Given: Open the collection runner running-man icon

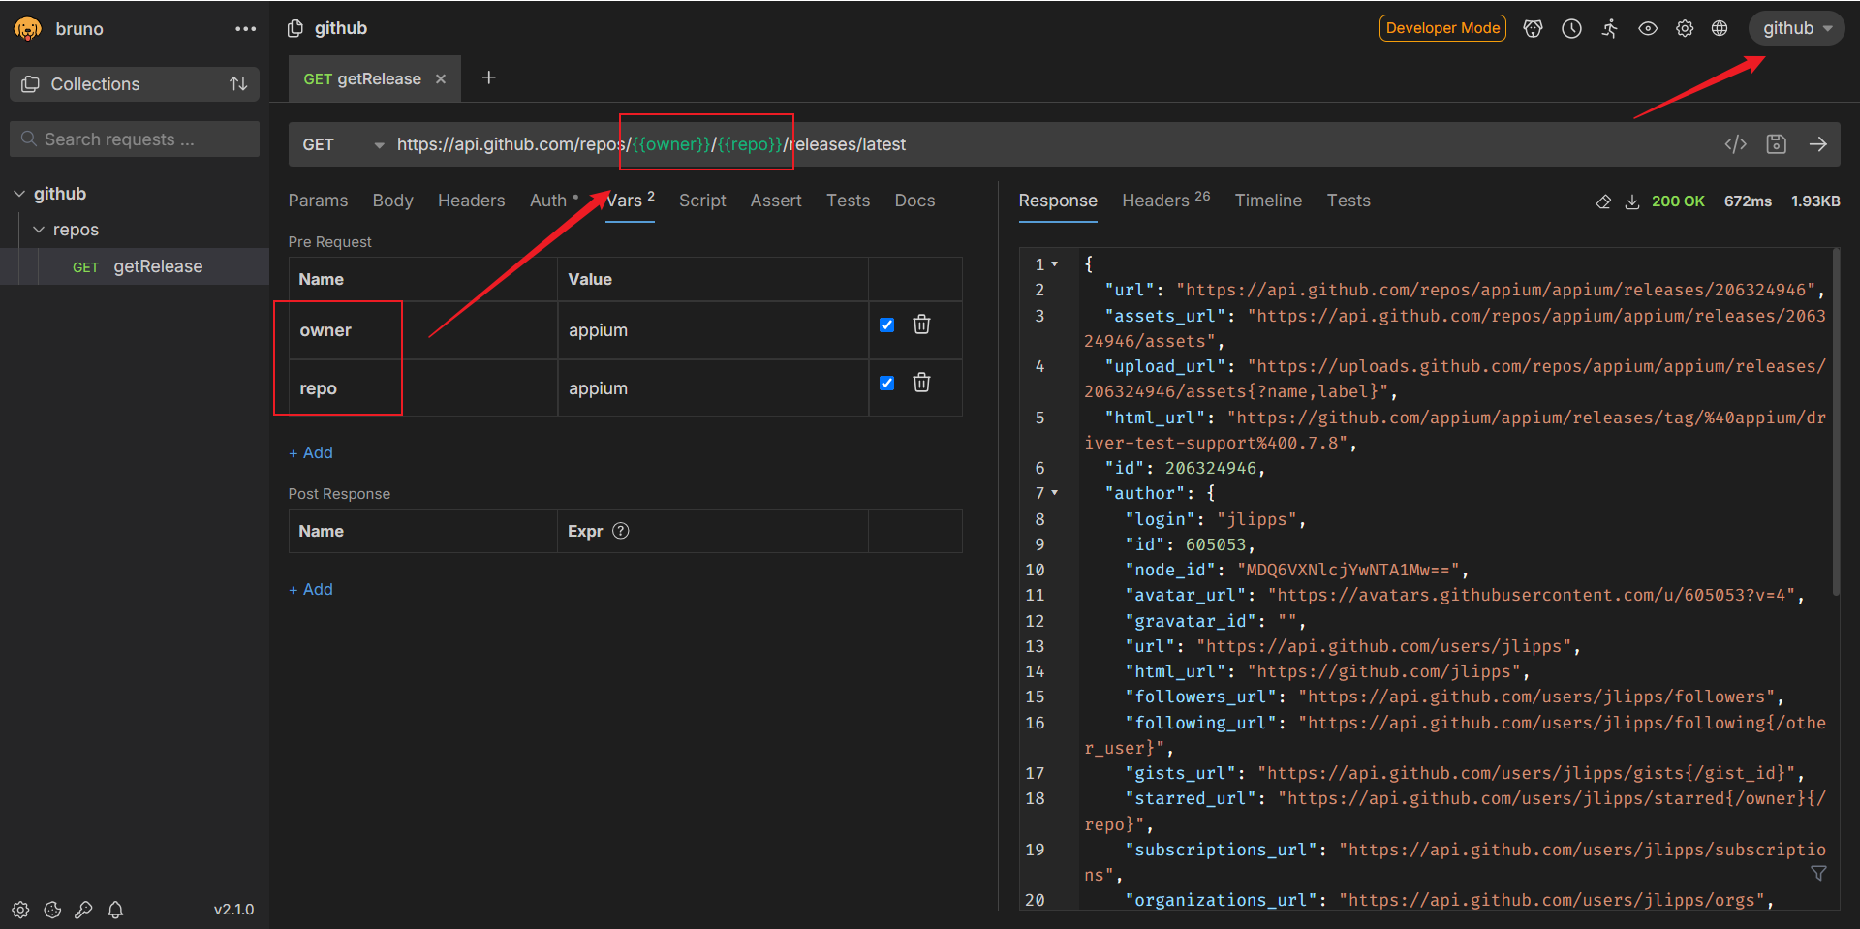Looking at the screenshot, I should 1609,28.
